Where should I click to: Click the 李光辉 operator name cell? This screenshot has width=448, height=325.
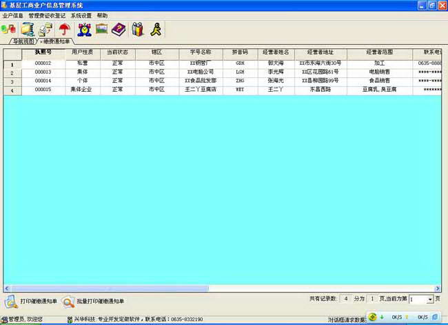(276, 72)
